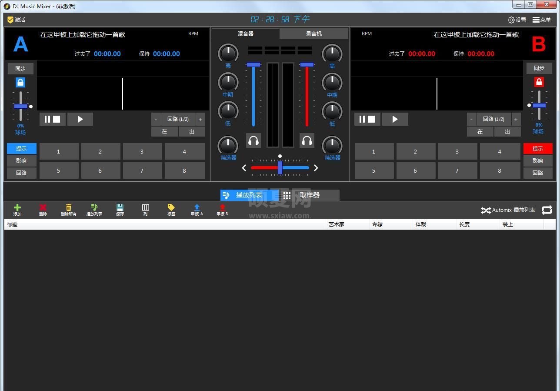Screen dimensions: 560x391
Task: Click deck A Filter (筛选器) knob
Action: pyautogui.click(x=228, y=145)
